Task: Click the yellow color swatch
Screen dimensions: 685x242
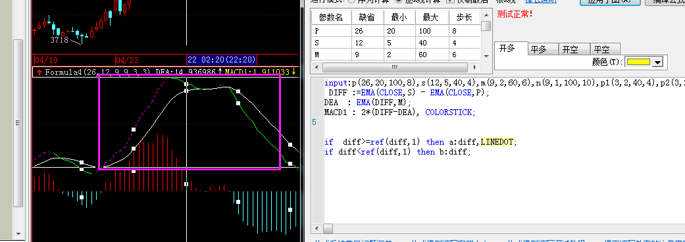Action: pyautogui.click(x=639, y=62)
